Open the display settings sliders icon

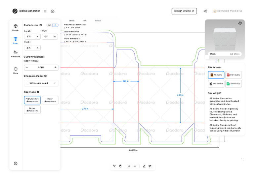pyautogui.click(x=150, y=166)
